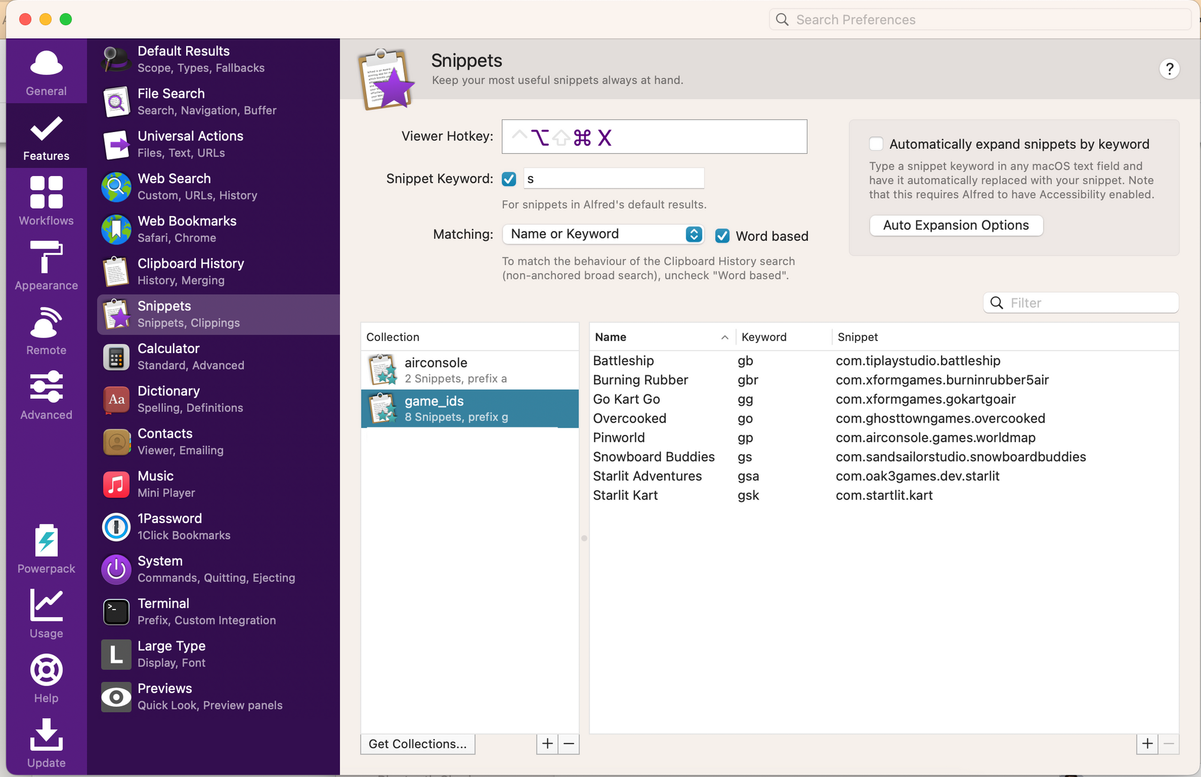Click the help question mark button
The width and height of the screenshot is (1201, 777).
coord(1169,69)
